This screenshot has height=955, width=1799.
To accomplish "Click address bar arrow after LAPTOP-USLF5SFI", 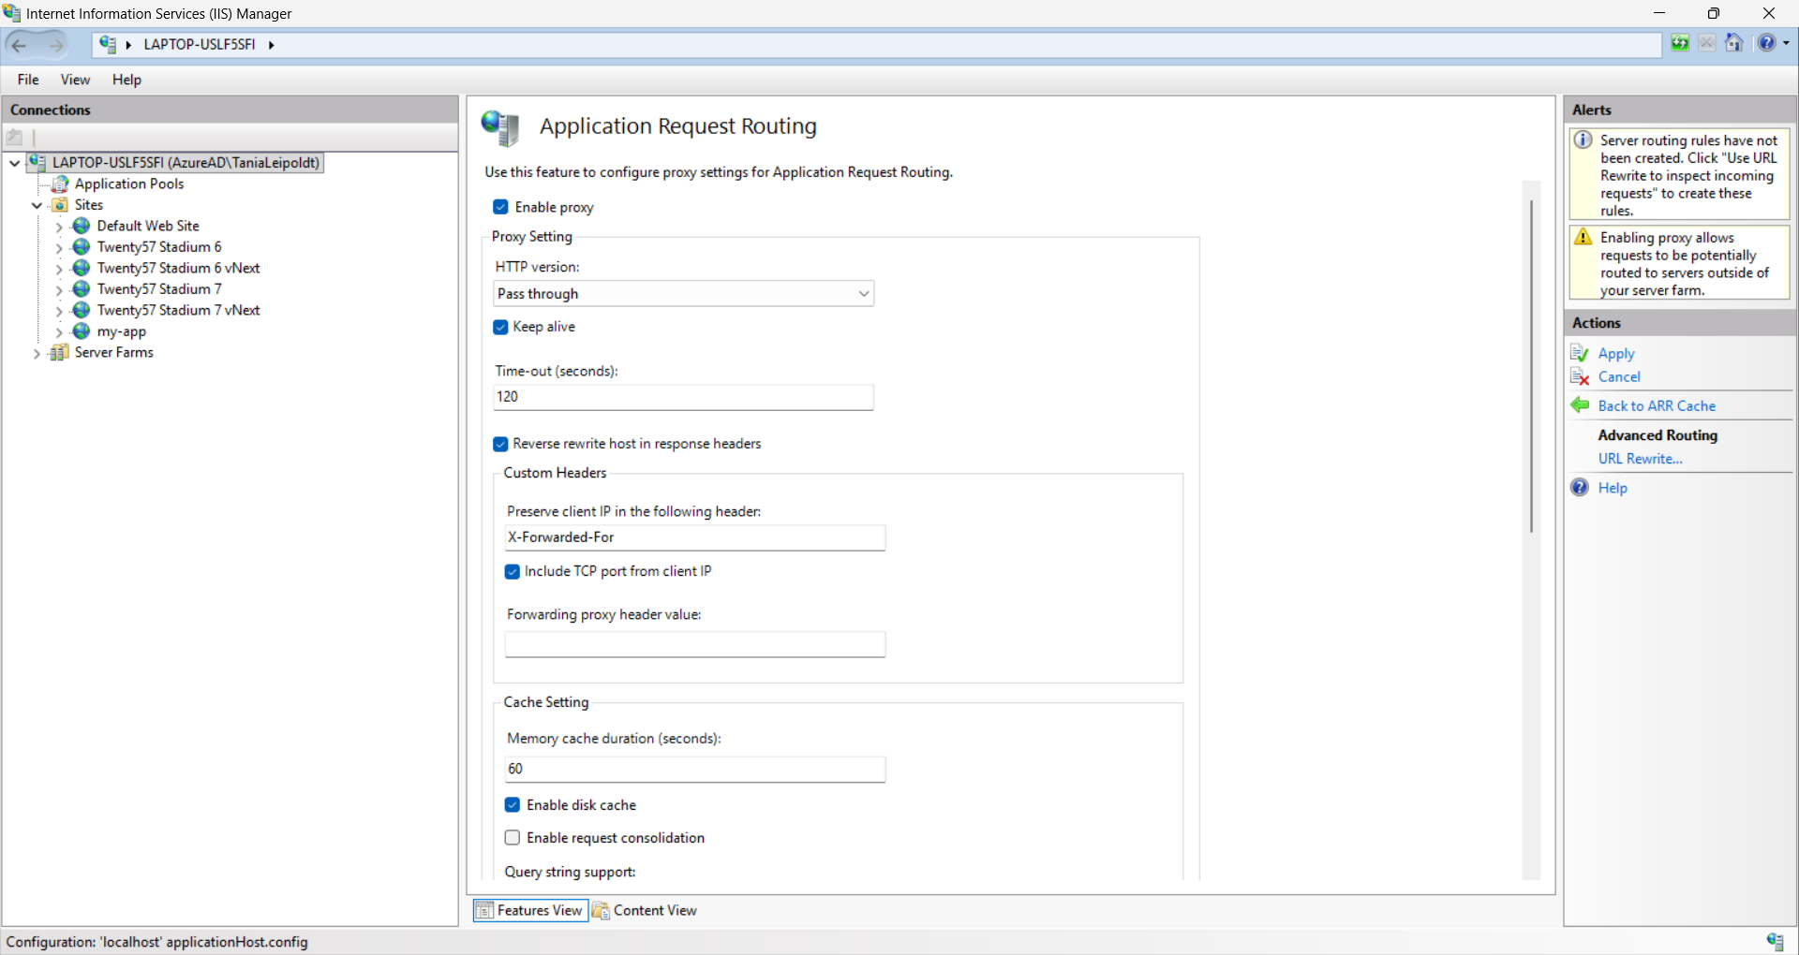I will pos(271,44).
